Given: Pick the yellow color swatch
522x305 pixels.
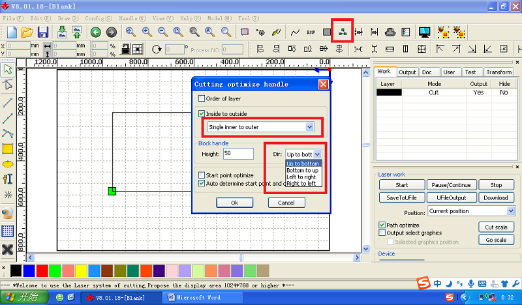Looking at the screenshot, I should click(81, 270).
